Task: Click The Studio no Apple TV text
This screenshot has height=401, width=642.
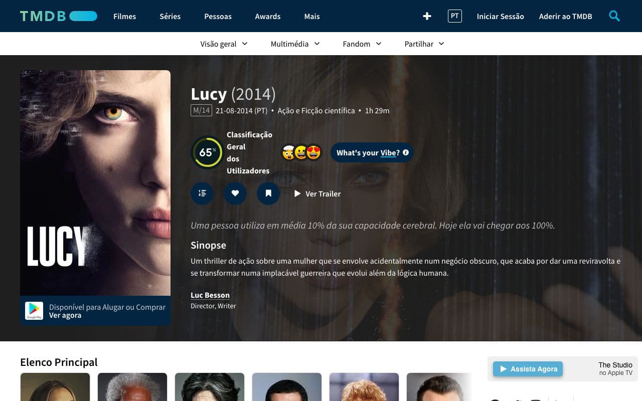Action: pos(615,369)
